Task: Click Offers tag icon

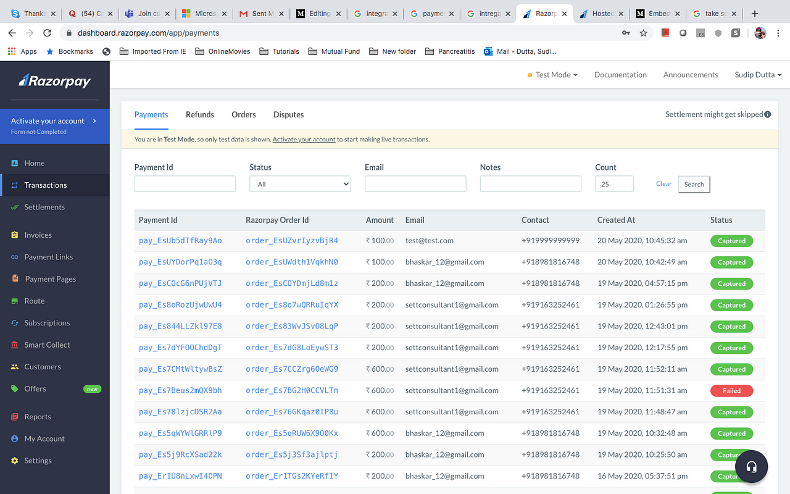Action: tap(14, 388)
